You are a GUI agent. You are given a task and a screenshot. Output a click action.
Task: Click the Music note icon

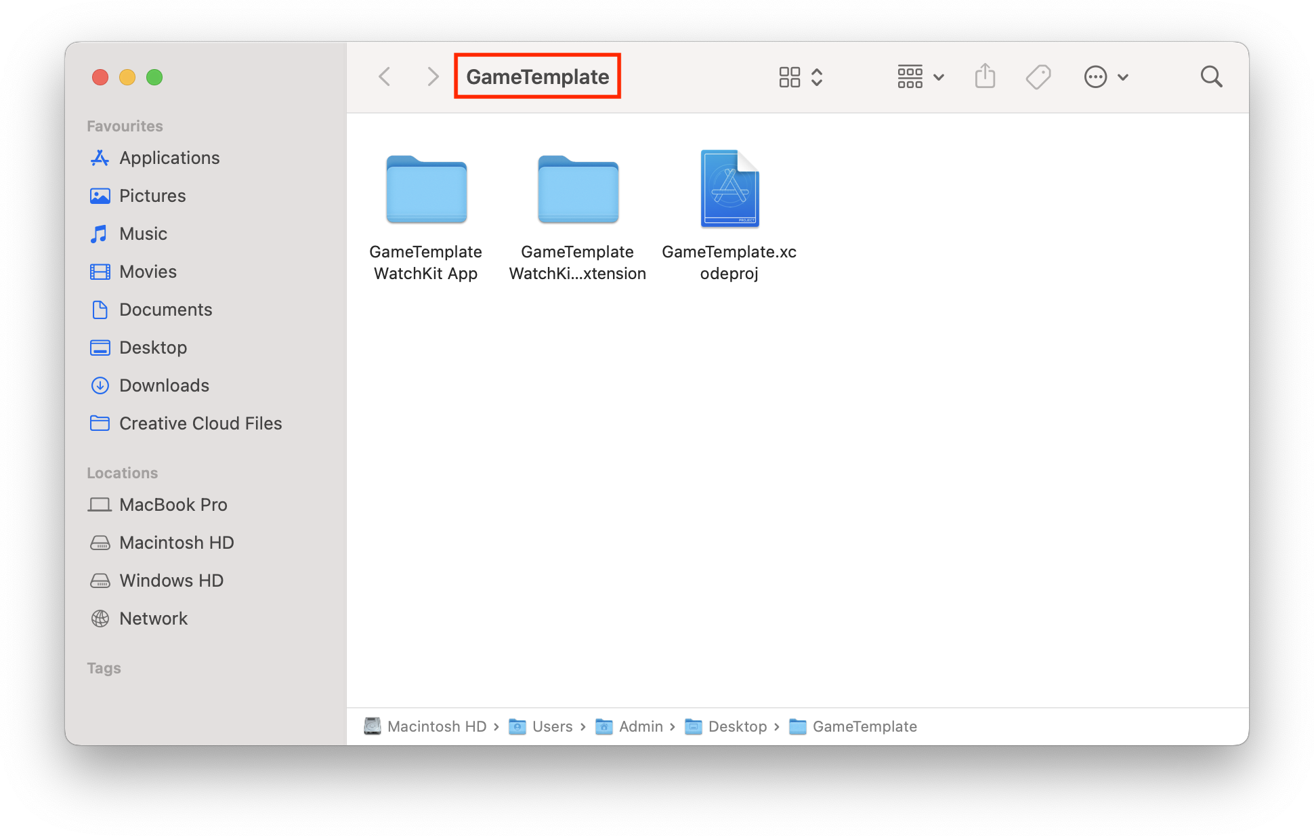[100, 234]
